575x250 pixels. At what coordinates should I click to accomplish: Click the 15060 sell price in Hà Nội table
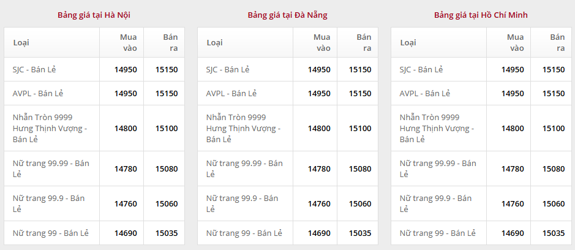[167, 203]
